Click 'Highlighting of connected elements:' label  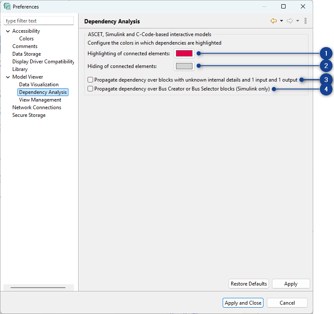[129, 54]
